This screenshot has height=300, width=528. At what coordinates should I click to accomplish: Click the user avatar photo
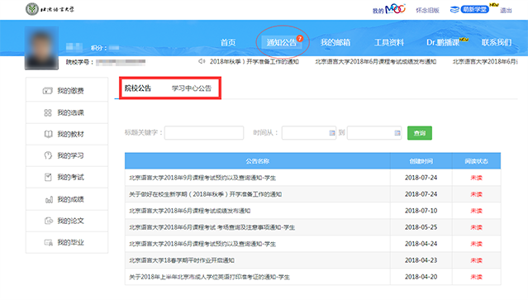tap(41, 48)
